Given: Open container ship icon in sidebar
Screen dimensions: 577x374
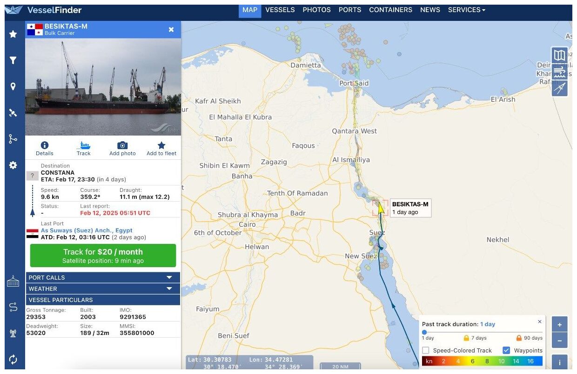Looking at the screenshot, I should 13,281.
